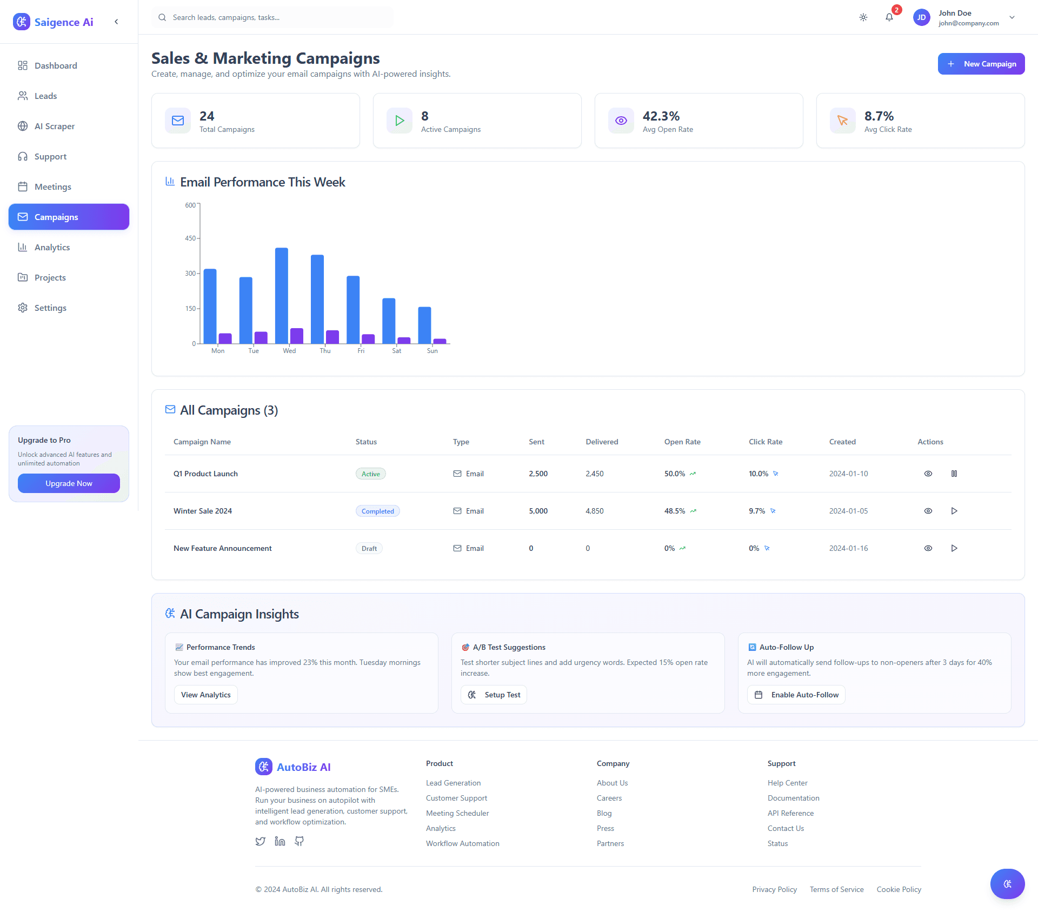Click Enable Auto-Follow button

[796, 695]
